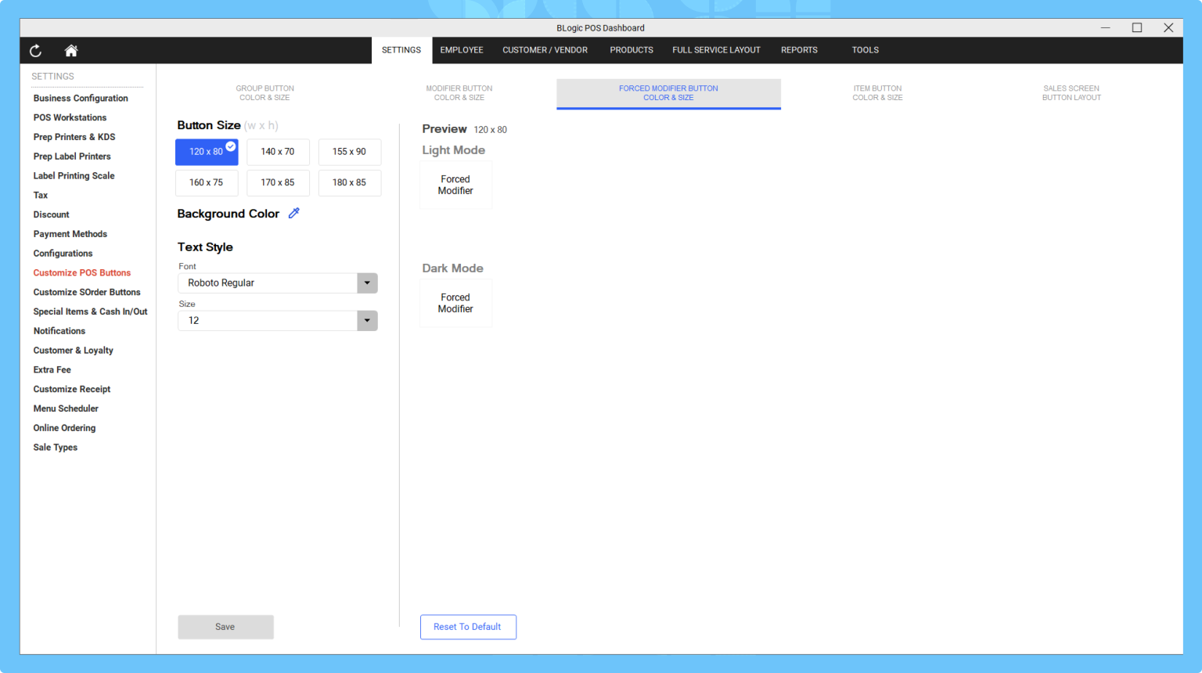Open the Settings menu tab
This screenshot has width=1202, height=673.
401,50
